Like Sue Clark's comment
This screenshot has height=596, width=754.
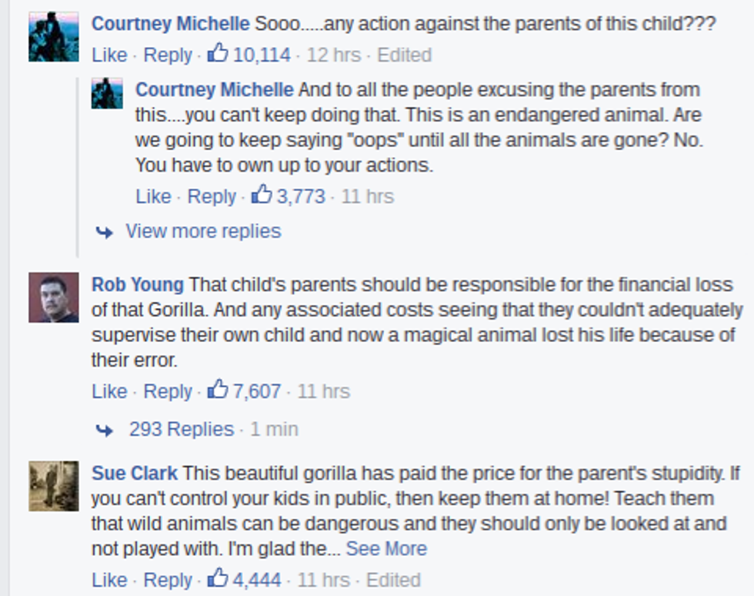point(109,579)
